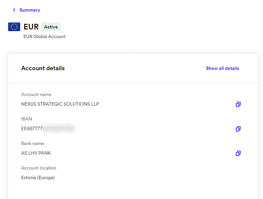Copy the bank name

[x=238, y=153]
